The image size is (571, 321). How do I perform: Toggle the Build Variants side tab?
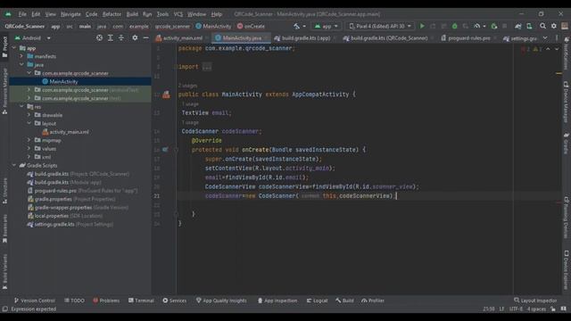click(4, 271)
